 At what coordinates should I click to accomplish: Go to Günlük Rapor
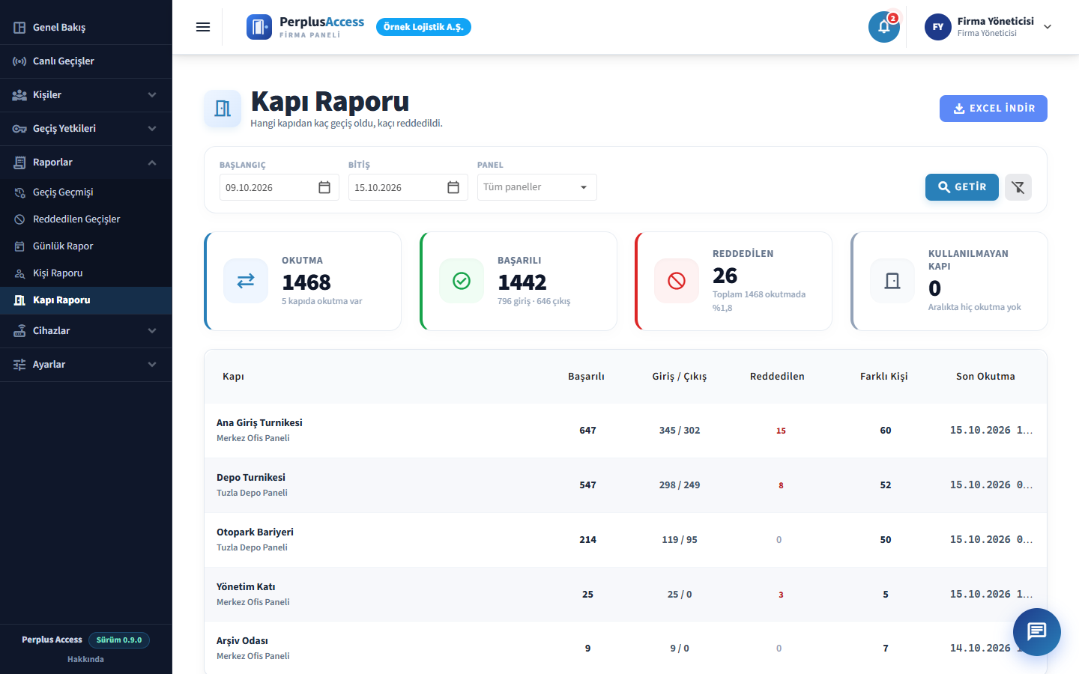click(86, 246)
